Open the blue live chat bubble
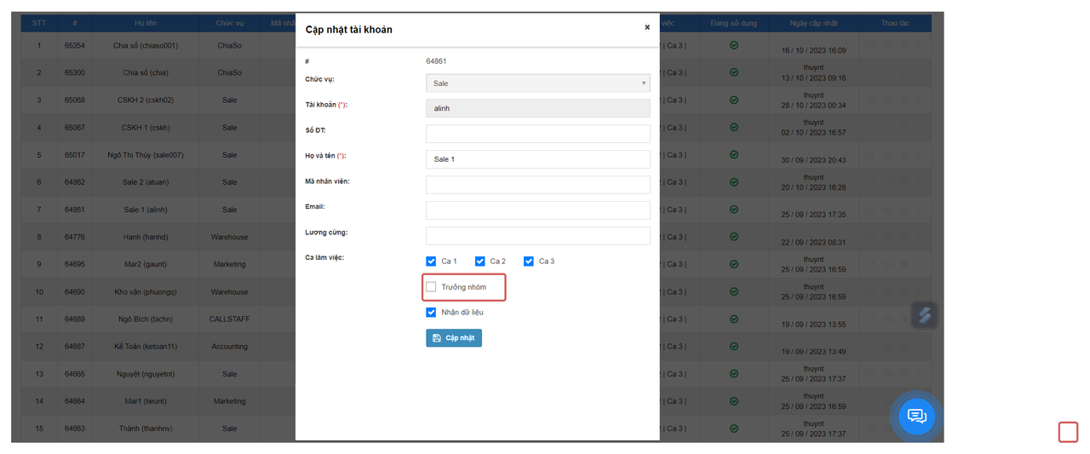The height and width of the screenshot is (454, 1090). click(x=917, y=417)
